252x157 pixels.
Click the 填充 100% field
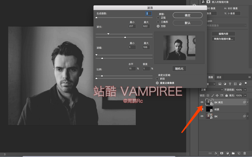click(240, 95)
